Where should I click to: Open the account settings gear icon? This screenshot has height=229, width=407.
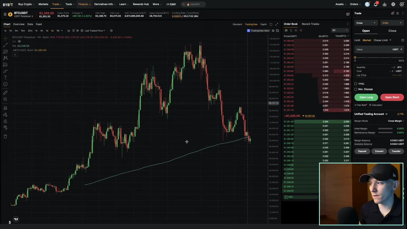click(x=402, y=4)
